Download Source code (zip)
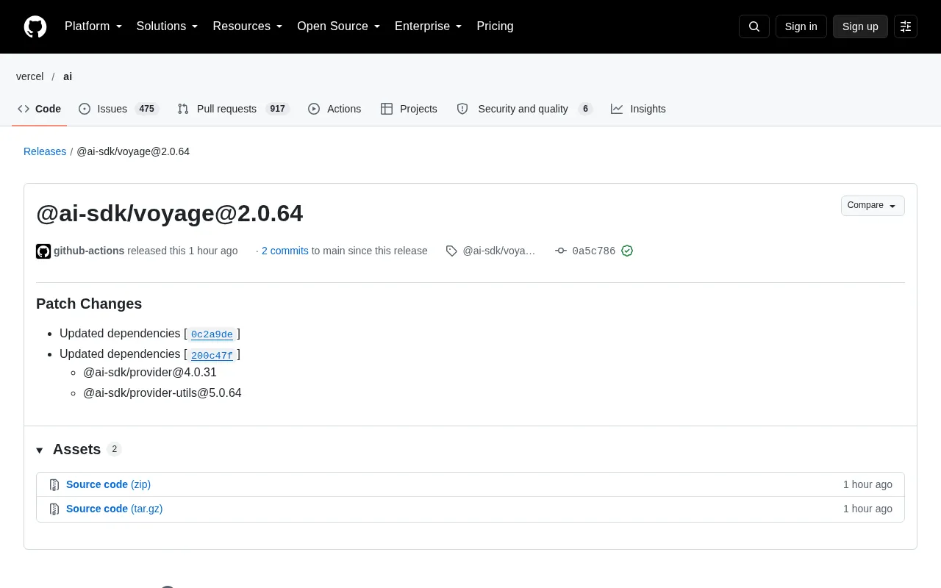This screenshot has width=941, height=588. (108, 484)
